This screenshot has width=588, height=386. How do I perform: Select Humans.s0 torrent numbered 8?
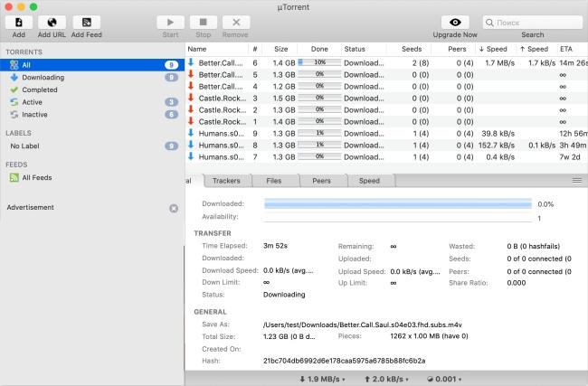point(386,145)
